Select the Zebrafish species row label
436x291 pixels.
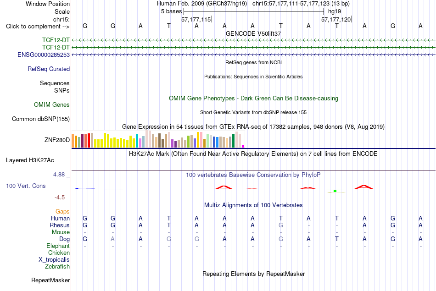point(57,267)
